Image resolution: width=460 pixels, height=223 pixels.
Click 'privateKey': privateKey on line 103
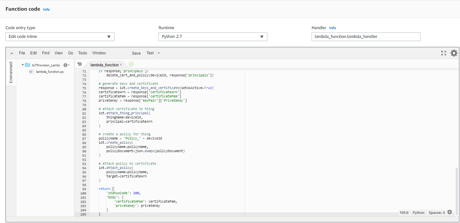137,206
